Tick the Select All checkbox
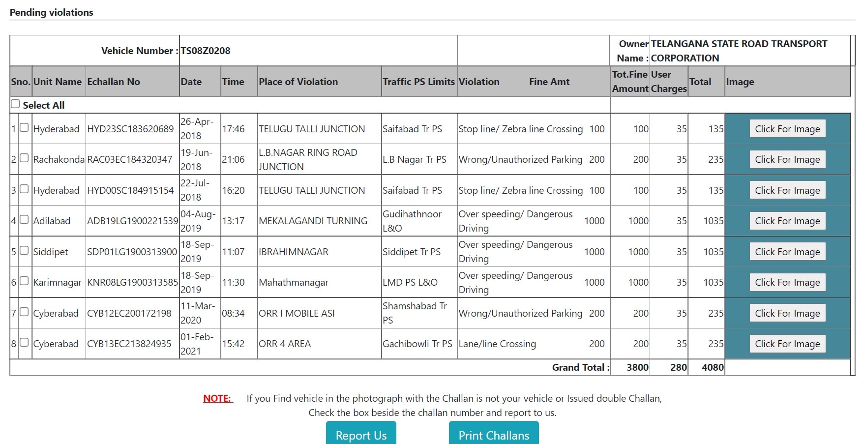This screenshot has width=863, height=444. [x=15, y=104]
